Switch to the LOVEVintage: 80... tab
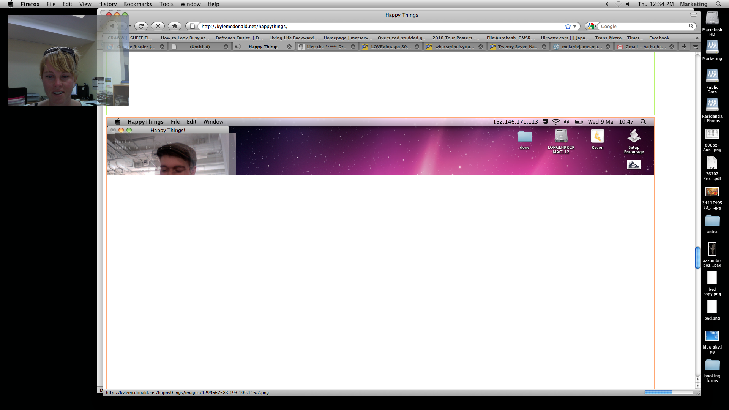The height and width of the screenshot is (410, 729). pyautogui.click(x=391, y=47)
